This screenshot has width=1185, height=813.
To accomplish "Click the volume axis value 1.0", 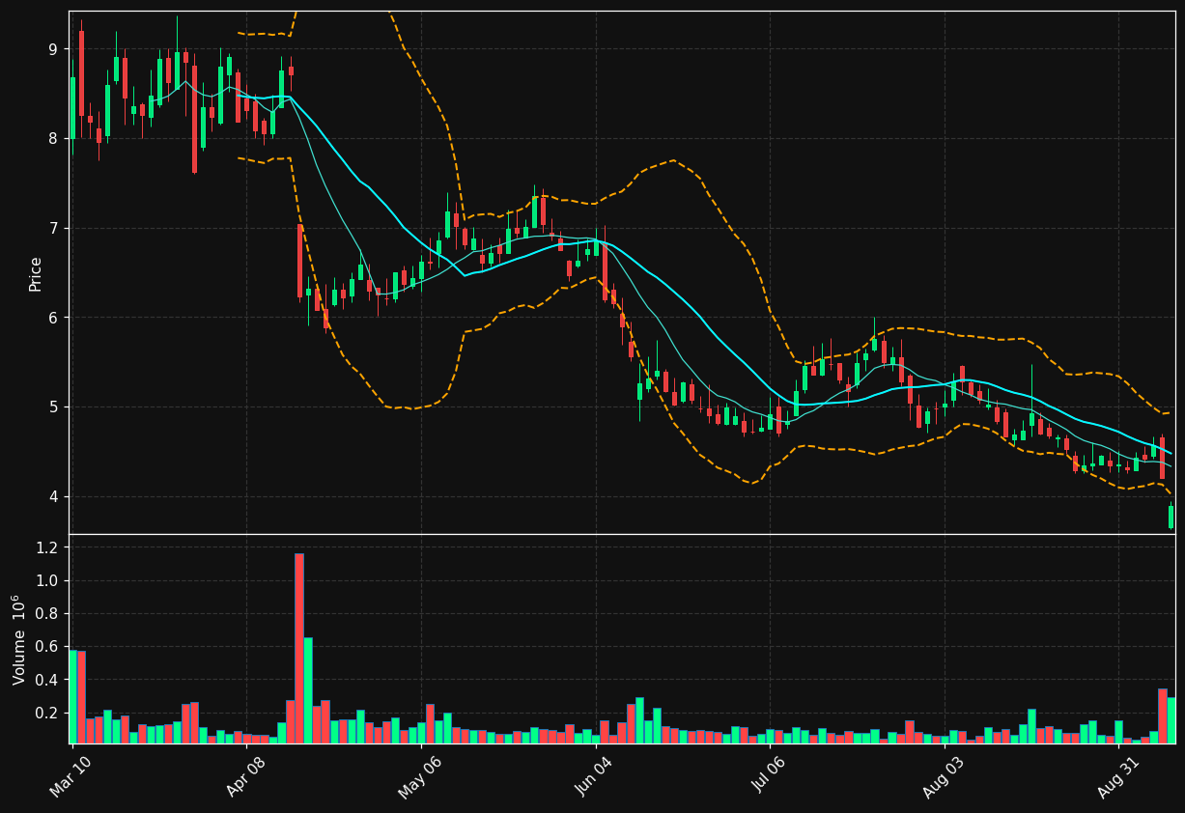I will click(x=48, y=581).
